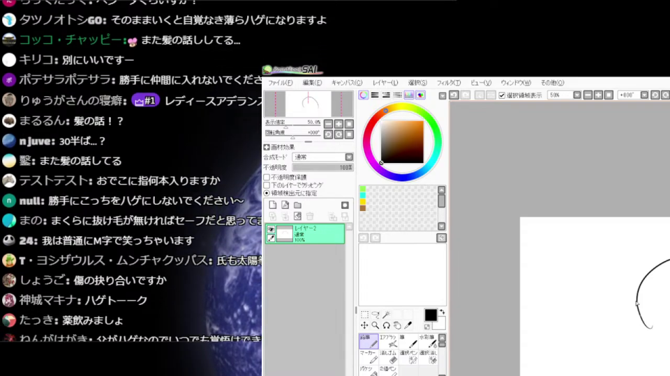
Task: Select the rotate view tool
Action: [x=386, y=325]
